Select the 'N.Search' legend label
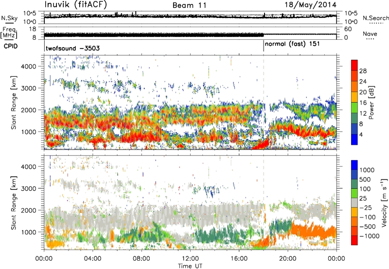This screenshot has width=389, height=269. pyautogui.click(x=376, y=18)
